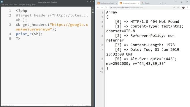Click 'ma=2592000; v="44,43,39,35"' text
Image resolution: width=190 pixels, height=107 pixels.
pyautogui.click(x=136, y=64)
